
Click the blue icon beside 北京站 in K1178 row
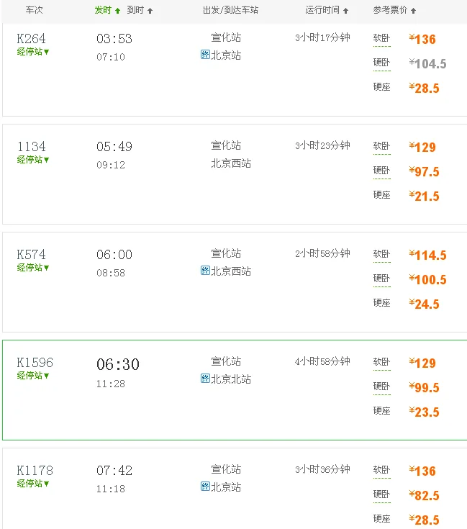tap(205, 487)
